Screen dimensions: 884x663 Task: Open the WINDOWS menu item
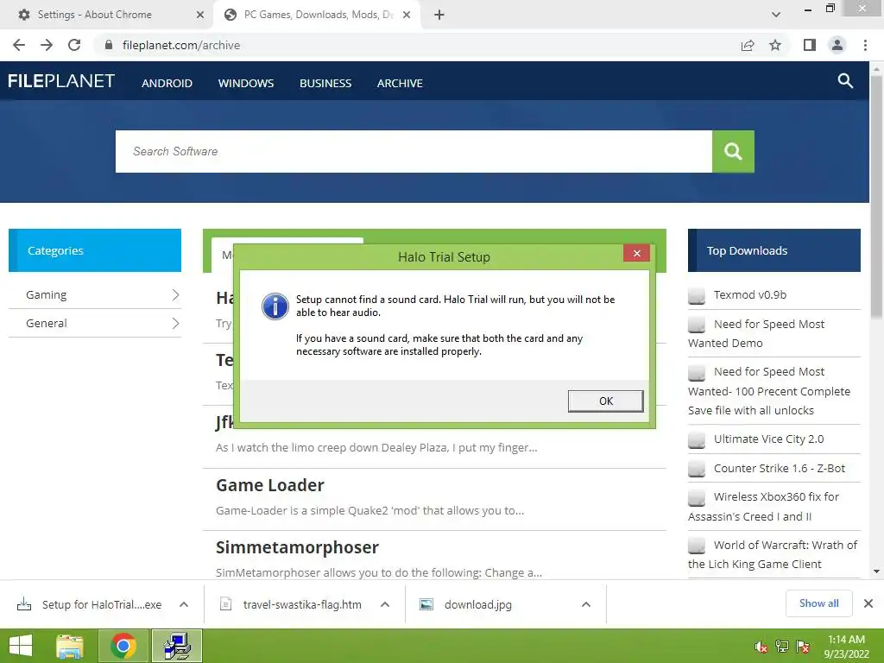pyautogui.click(x=246, y=84)
